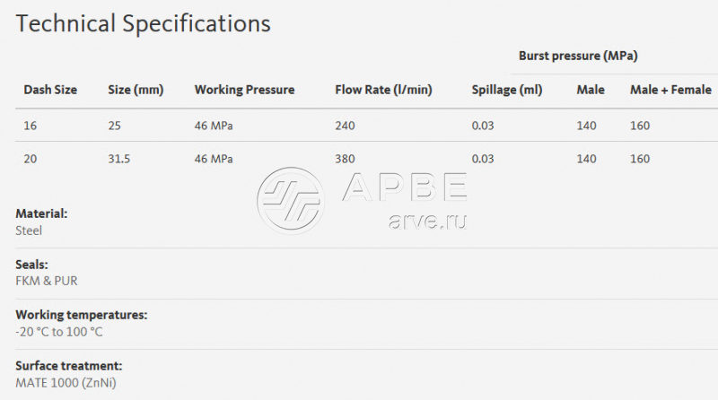
Task: Click the MATE 1000 (ZnNi) value
Action: pos(66,383)
